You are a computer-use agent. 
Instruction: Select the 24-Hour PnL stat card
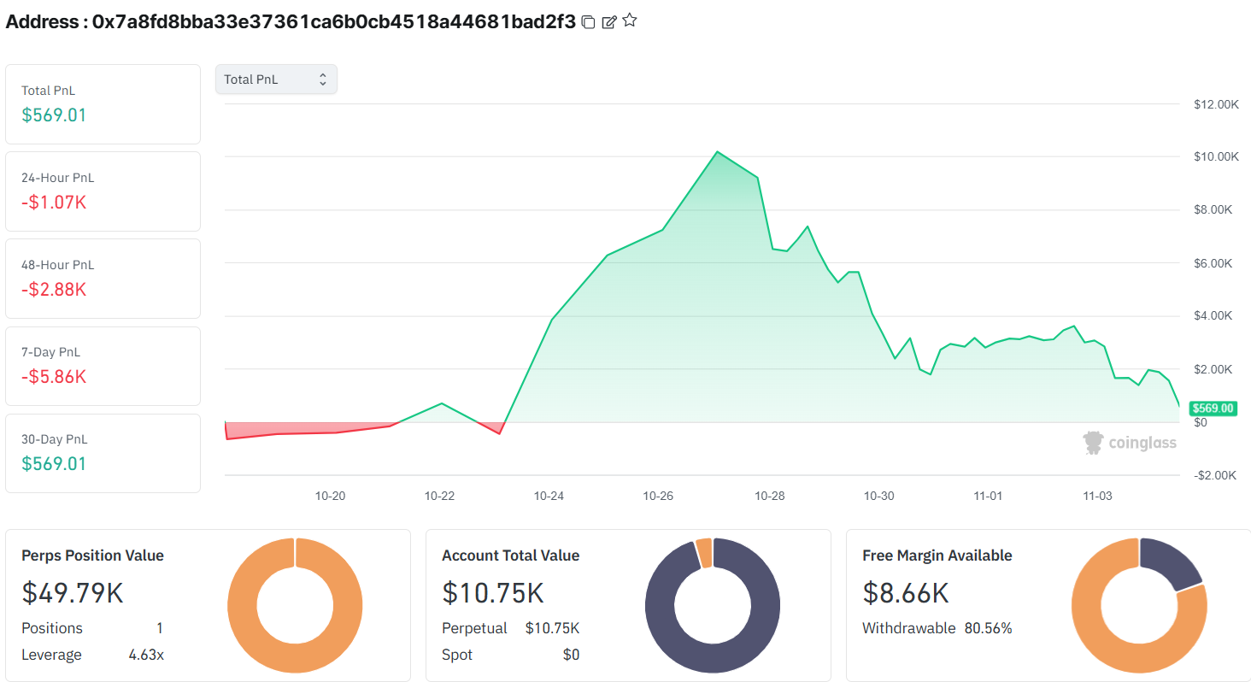(x=103, y=191)
